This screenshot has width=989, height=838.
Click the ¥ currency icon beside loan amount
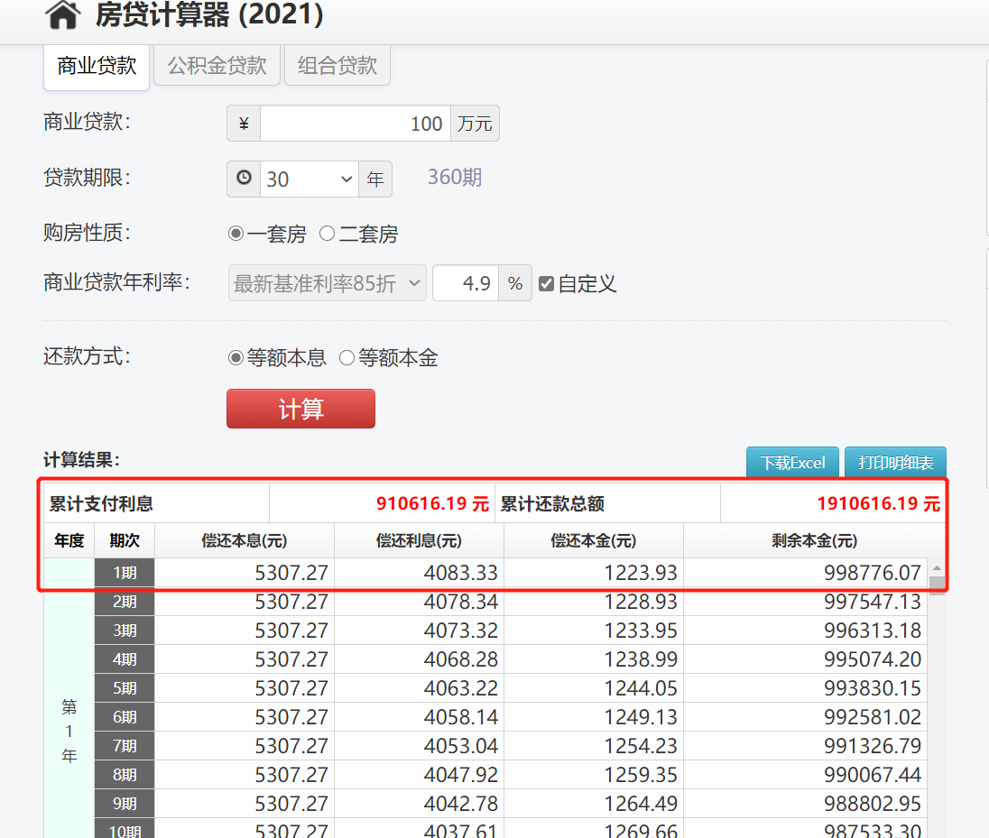[x=242, y=123]
